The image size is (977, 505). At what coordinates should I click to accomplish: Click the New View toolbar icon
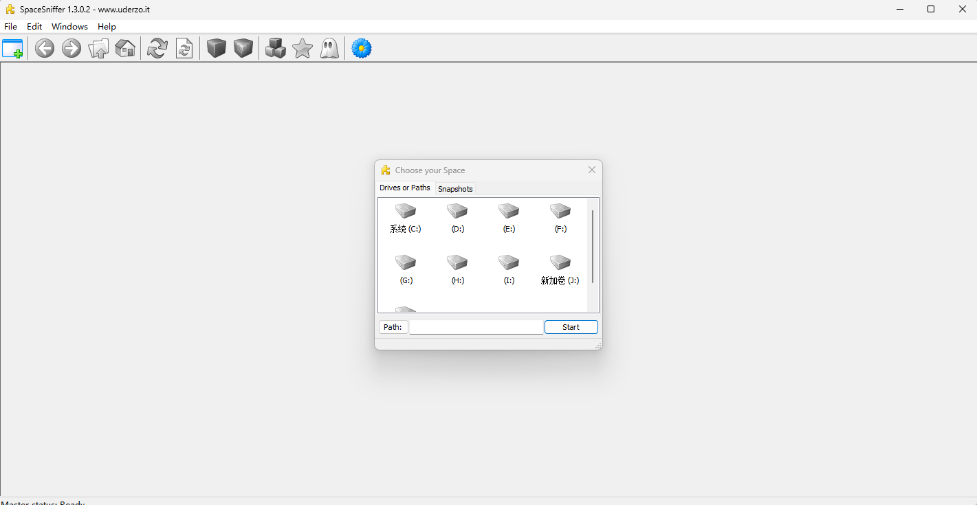point(12,49)
